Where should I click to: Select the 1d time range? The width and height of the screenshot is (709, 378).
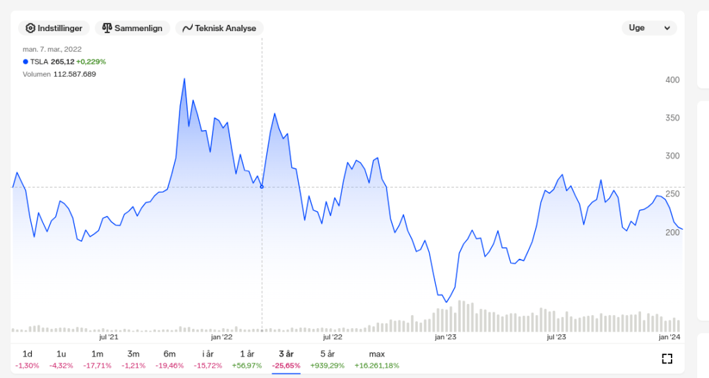point(27,359)
